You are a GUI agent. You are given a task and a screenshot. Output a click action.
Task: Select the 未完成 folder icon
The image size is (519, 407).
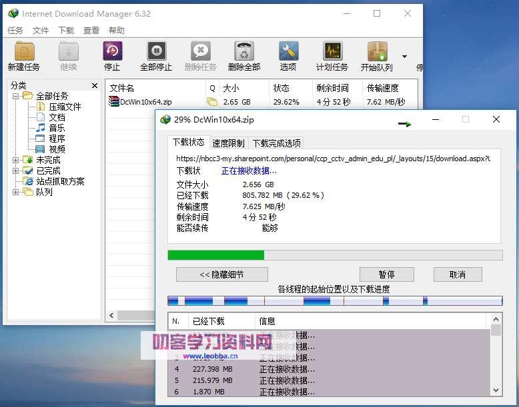28,160
